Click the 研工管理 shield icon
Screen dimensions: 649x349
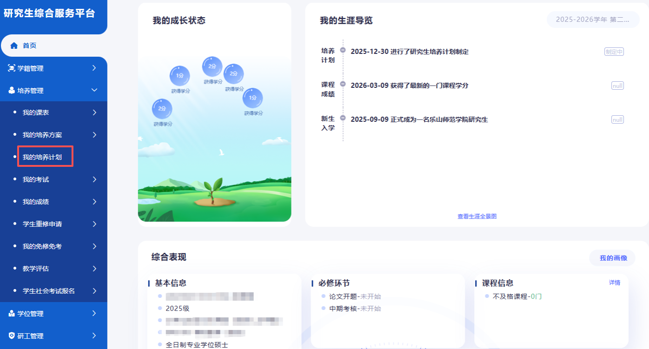click(12, 336)
